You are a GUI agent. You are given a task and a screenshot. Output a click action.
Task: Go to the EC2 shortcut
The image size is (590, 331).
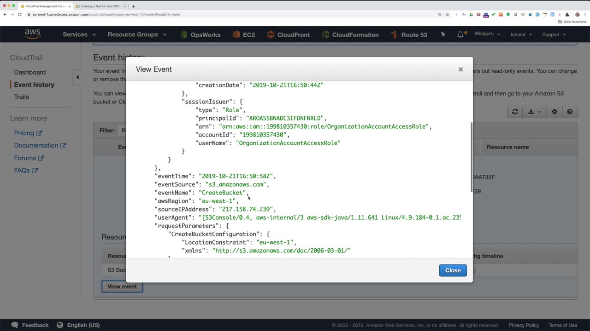244,34
